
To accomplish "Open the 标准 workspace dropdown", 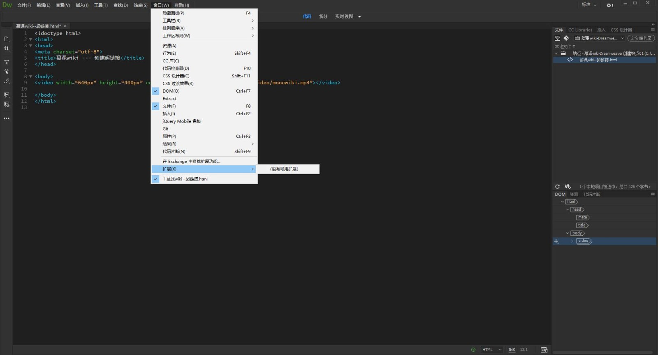I will [589, 5].
